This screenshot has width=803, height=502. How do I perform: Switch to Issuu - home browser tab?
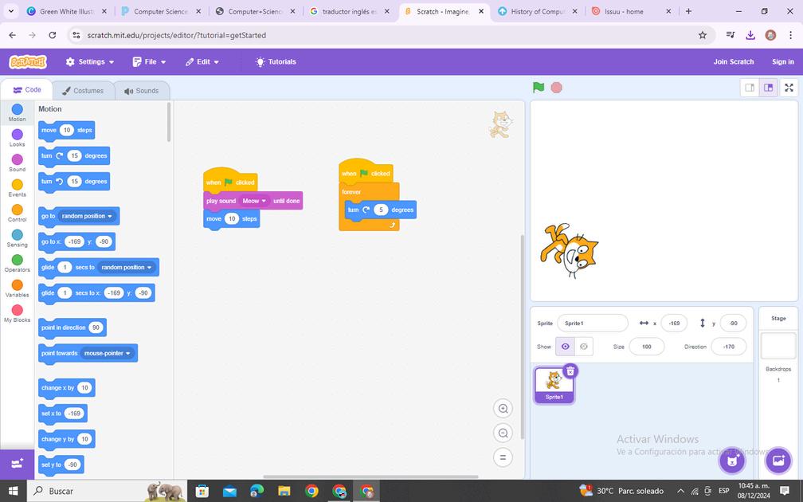(632, 11)
